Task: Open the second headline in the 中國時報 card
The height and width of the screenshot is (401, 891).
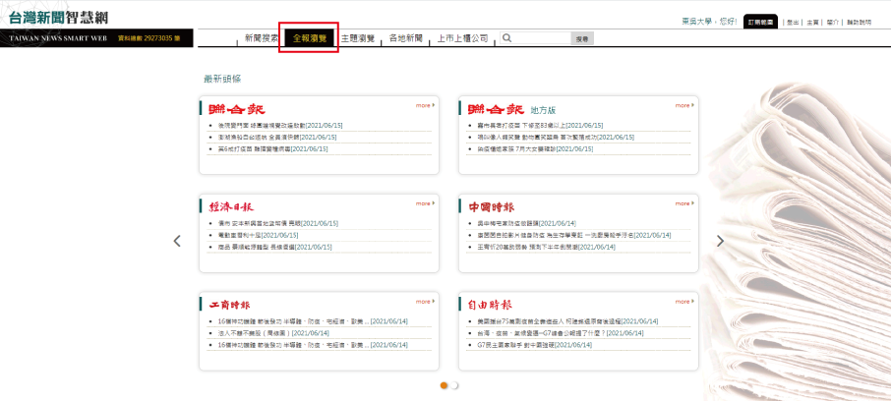Action: coord(574,235)
